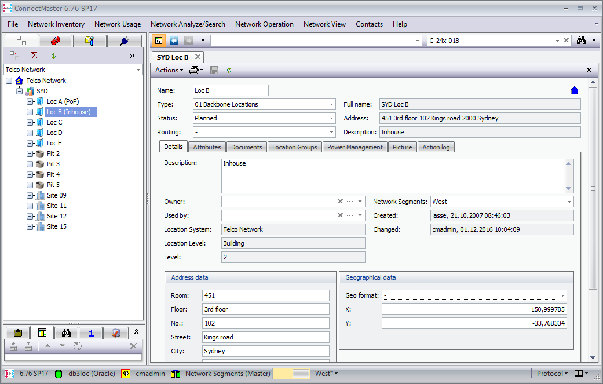The image size is (603, 384).
Task: Close the SYD Loc B tab
Action: coord(198,57)
